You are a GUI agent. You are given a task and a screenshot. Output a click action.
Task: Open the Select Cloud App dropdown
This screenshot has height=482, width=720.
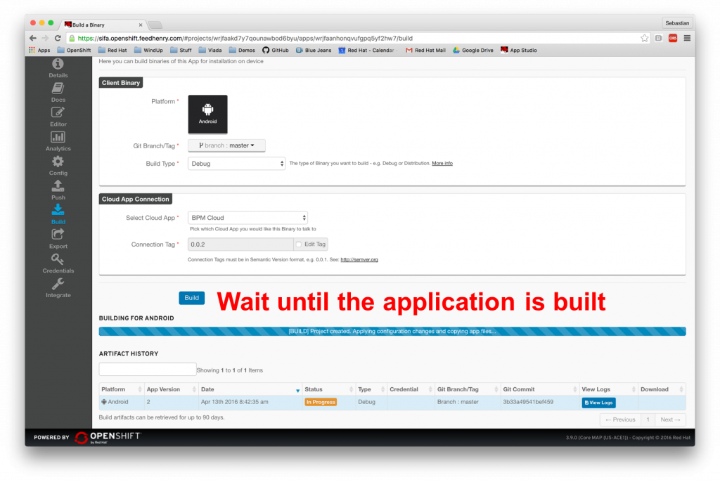pyautogui.click(x=247, y=218)
